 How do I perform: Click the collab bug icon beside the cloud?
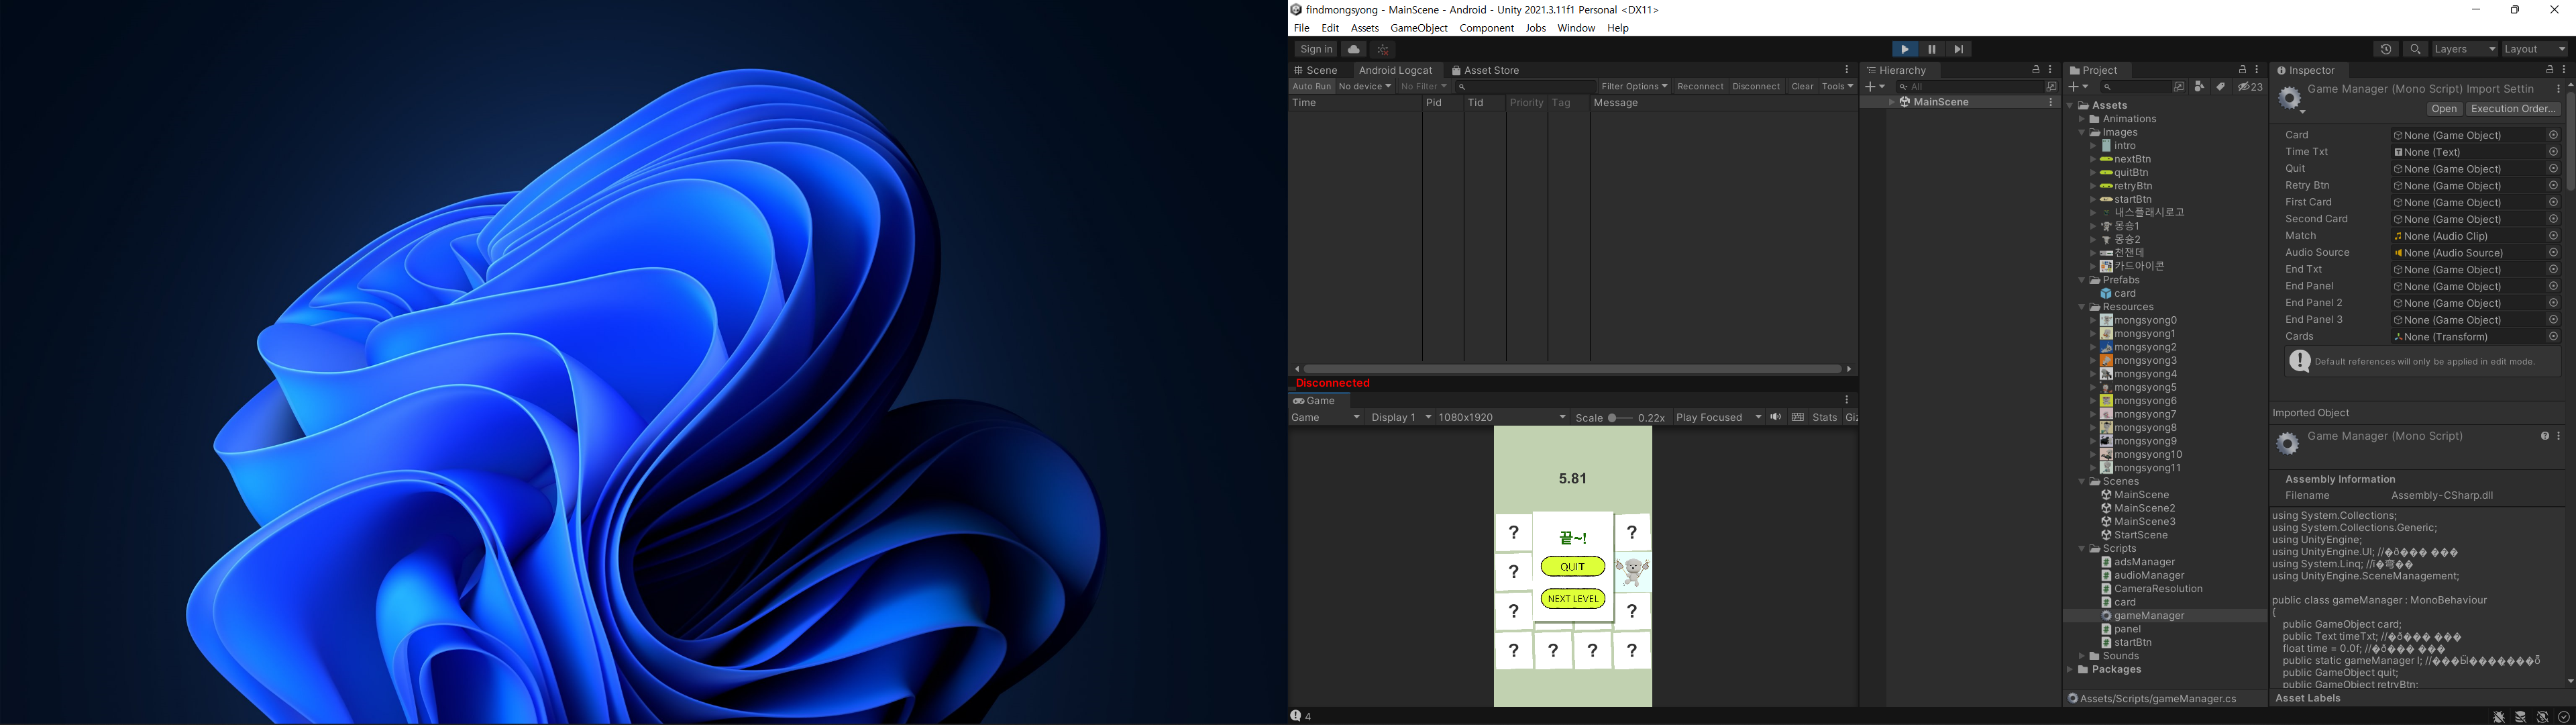(x=1383, y=49)
